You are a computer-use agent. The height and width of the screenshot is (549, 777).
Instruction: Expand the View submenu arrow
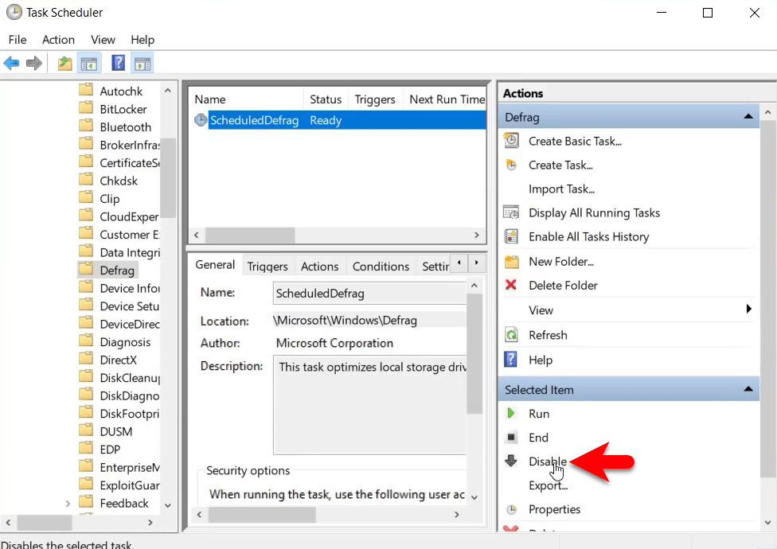pyautogui.click(x=749, y=309)
